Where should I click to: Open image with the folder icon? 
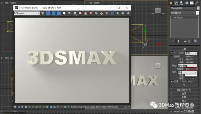[80, 13]
